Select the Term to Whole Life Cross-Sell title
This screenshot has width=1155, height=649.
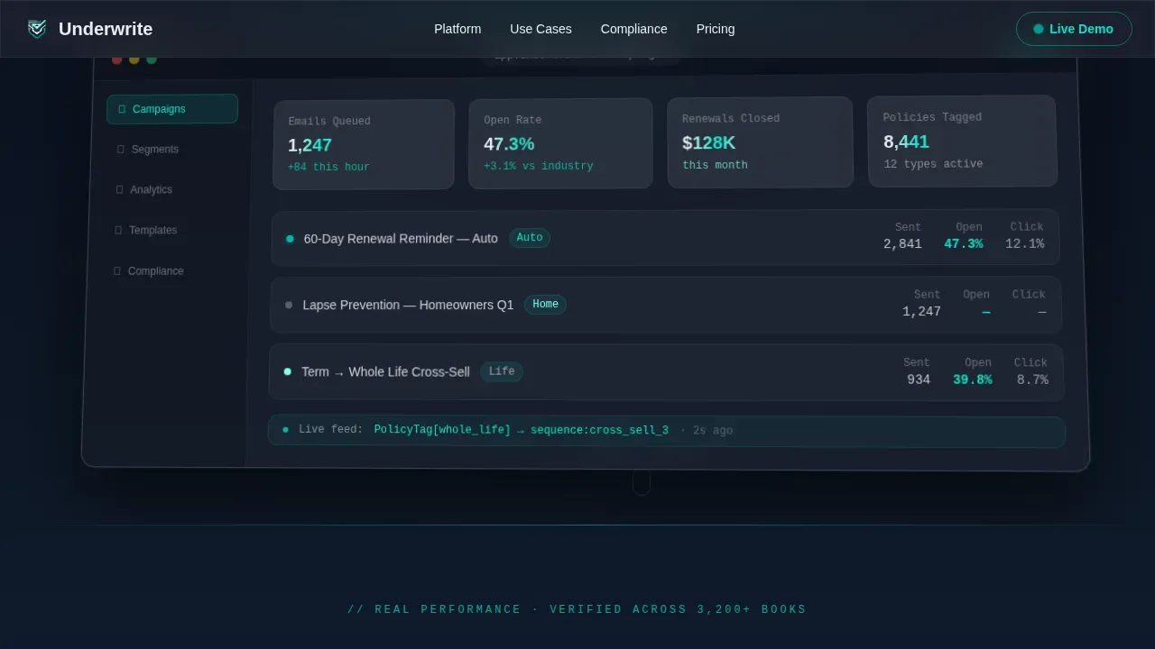[x=385, y=372]
